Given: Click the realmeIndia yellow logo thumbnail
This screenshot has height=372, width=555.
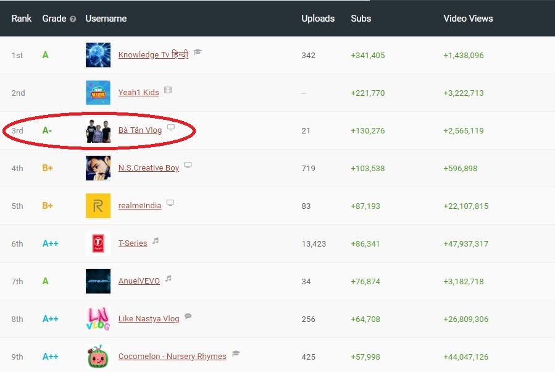Looking at the screenshot, I should [x=98, y=206].
